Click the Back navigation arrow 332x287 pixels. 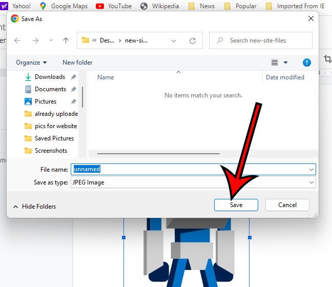[17, 40]
